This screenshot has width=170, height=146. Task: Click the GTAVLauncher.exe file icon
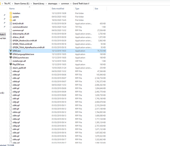coord(11,58)
